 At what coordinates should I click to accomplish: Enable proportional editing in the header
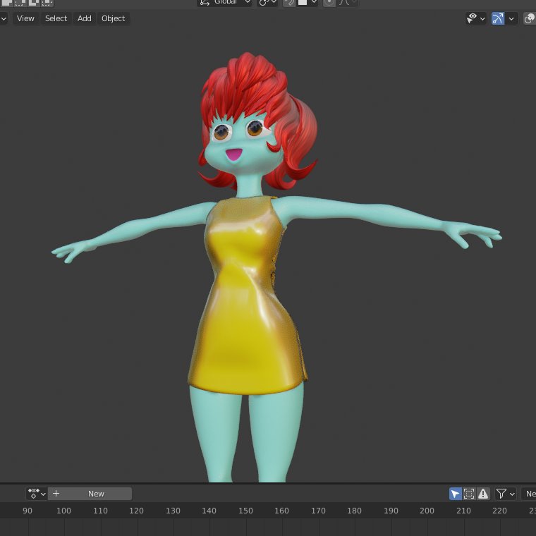329,2
